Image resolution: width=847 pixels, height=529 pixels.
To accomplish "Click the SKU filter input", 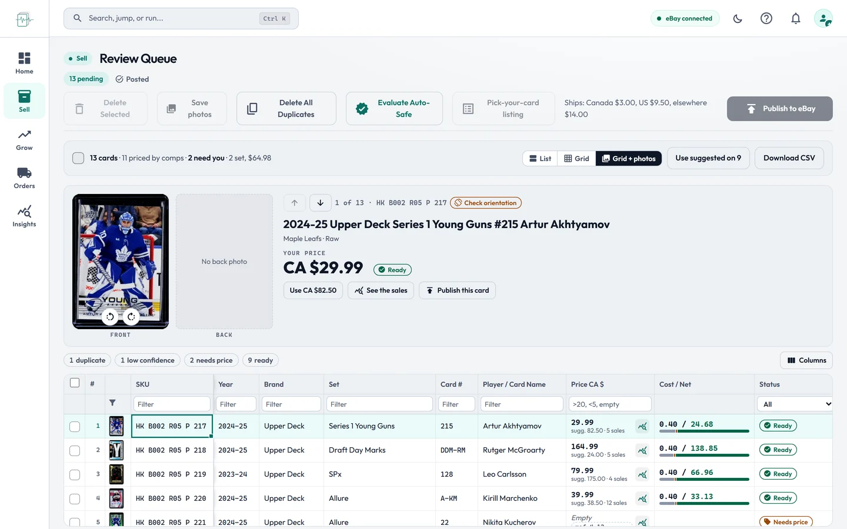I will coord(172,404).
